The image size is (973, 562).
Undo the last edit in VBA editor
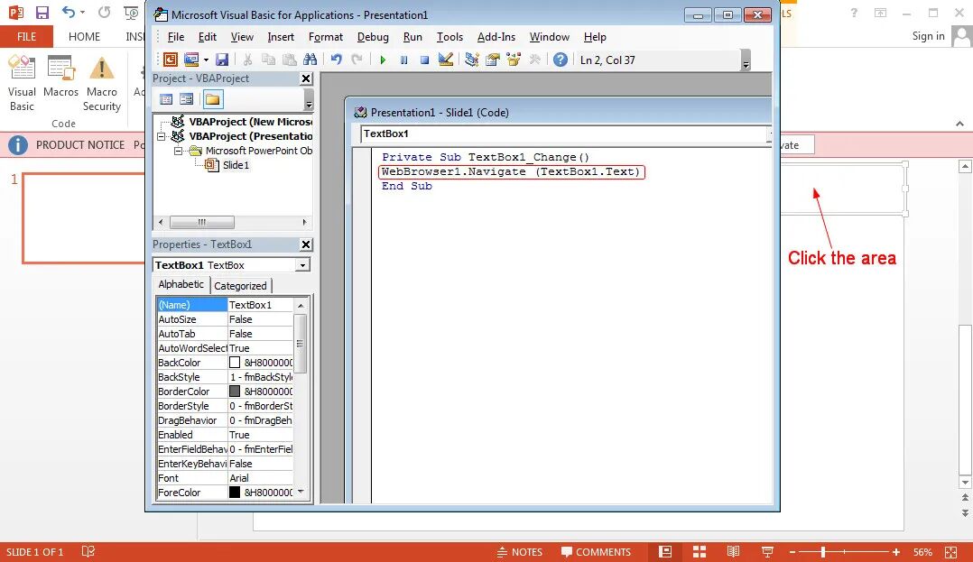(336, 60)
